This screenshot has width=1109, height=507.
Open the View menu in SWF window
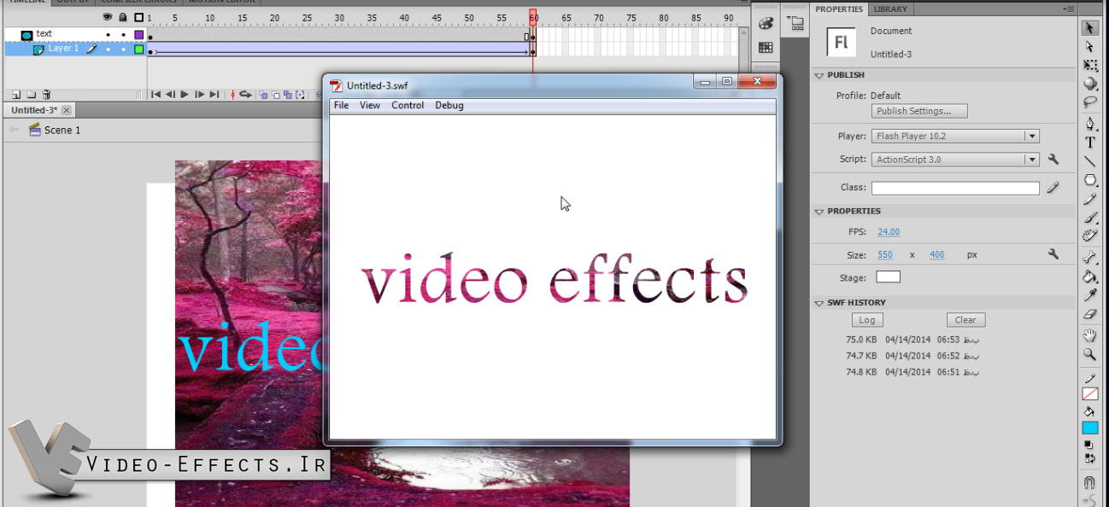click(x=370, y=106)
